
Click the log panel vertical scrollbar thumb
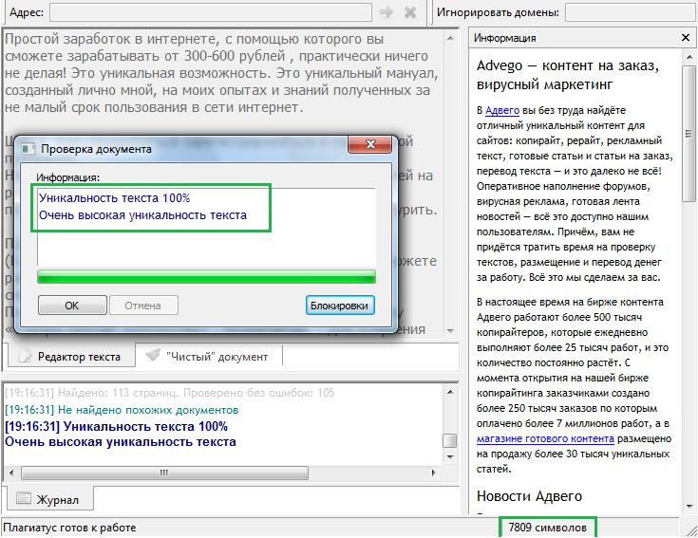[x=450, y=441]
